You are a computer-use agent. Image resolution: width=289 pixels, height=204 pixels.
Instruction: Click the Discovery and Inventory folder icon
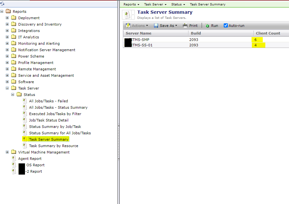click(x=13, y=24)
